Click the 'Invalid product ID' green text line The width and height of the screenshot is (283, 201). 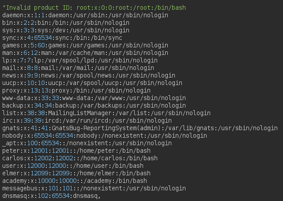(94, 8)
